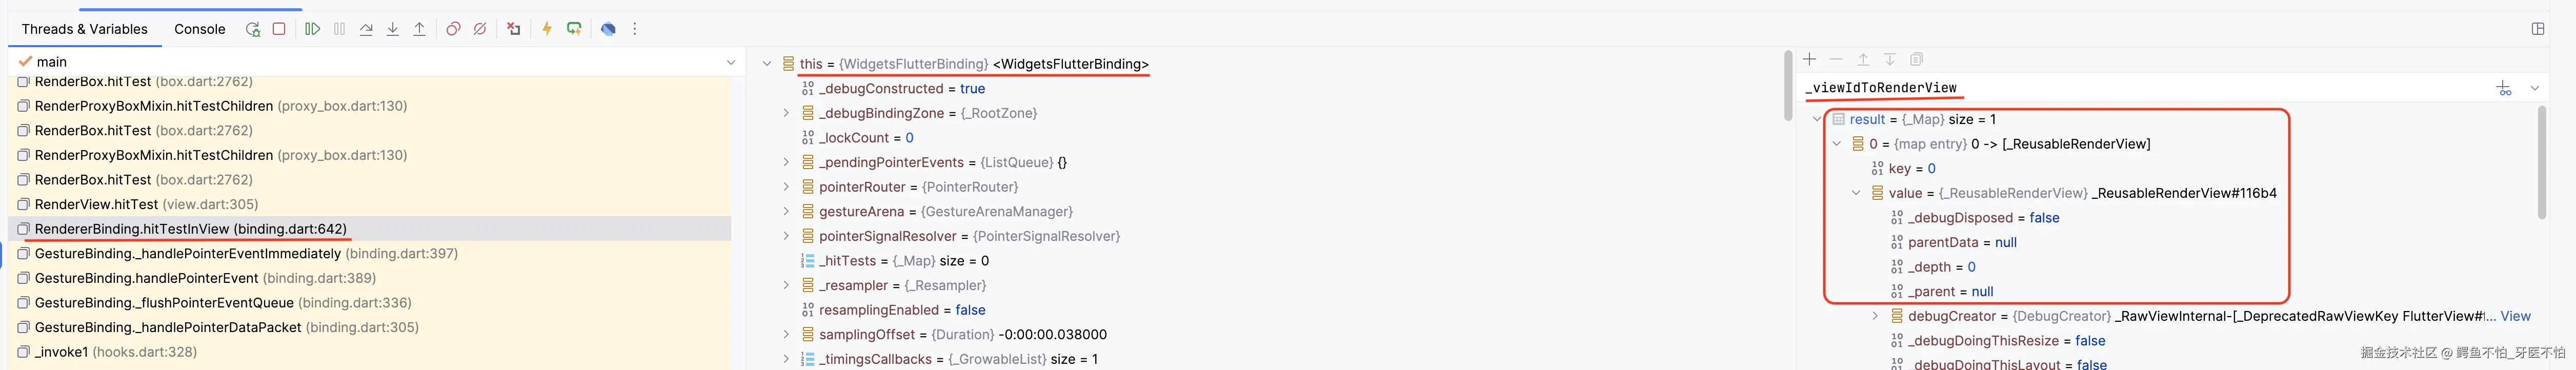Trigger Flutter Hot Reload lightning icon
Viewport: 2576px width, 370px height.
pos(547,29)
